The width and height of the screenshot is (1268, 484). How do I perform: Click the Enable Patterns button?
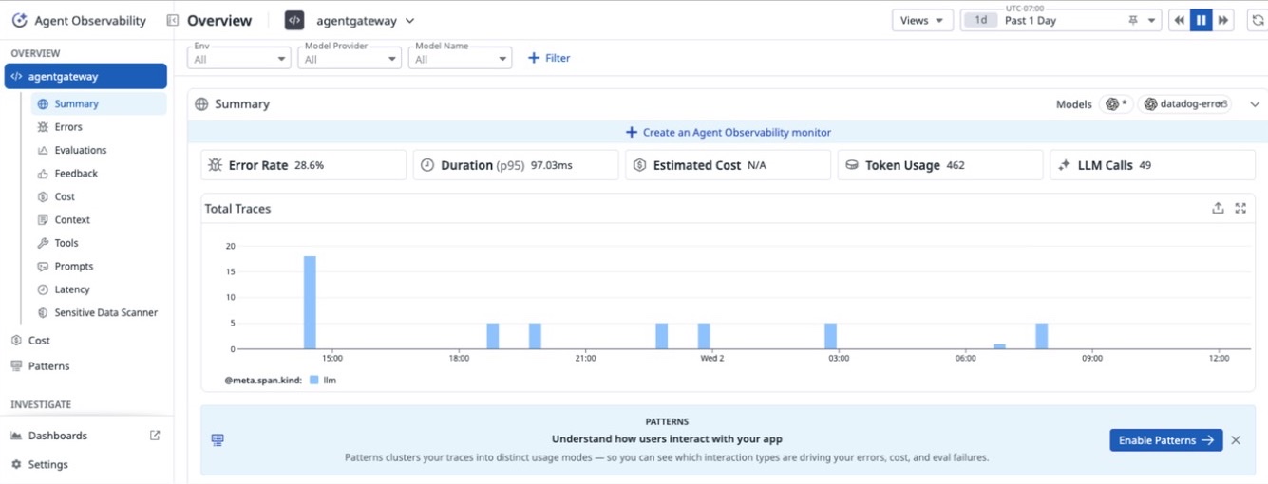(x=1166, y=440)
